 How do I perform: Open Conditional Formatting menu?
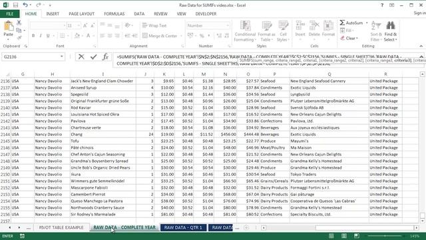tap(246, 31)
